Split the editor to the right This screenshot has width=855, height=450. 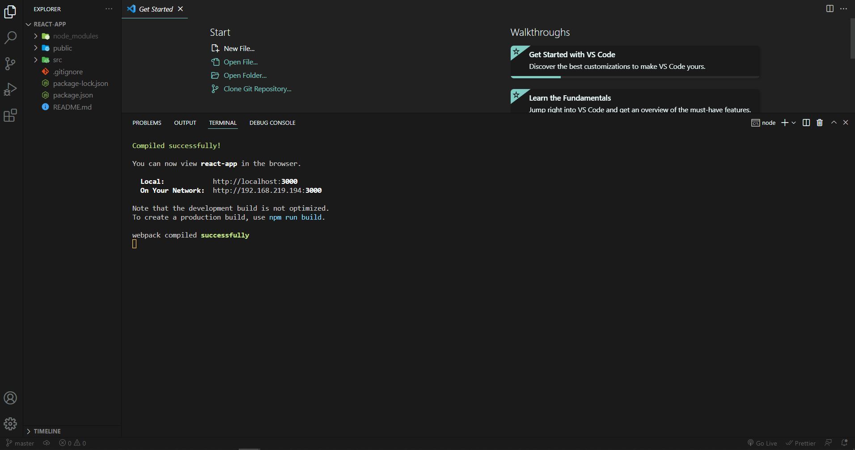click(830, 9)
